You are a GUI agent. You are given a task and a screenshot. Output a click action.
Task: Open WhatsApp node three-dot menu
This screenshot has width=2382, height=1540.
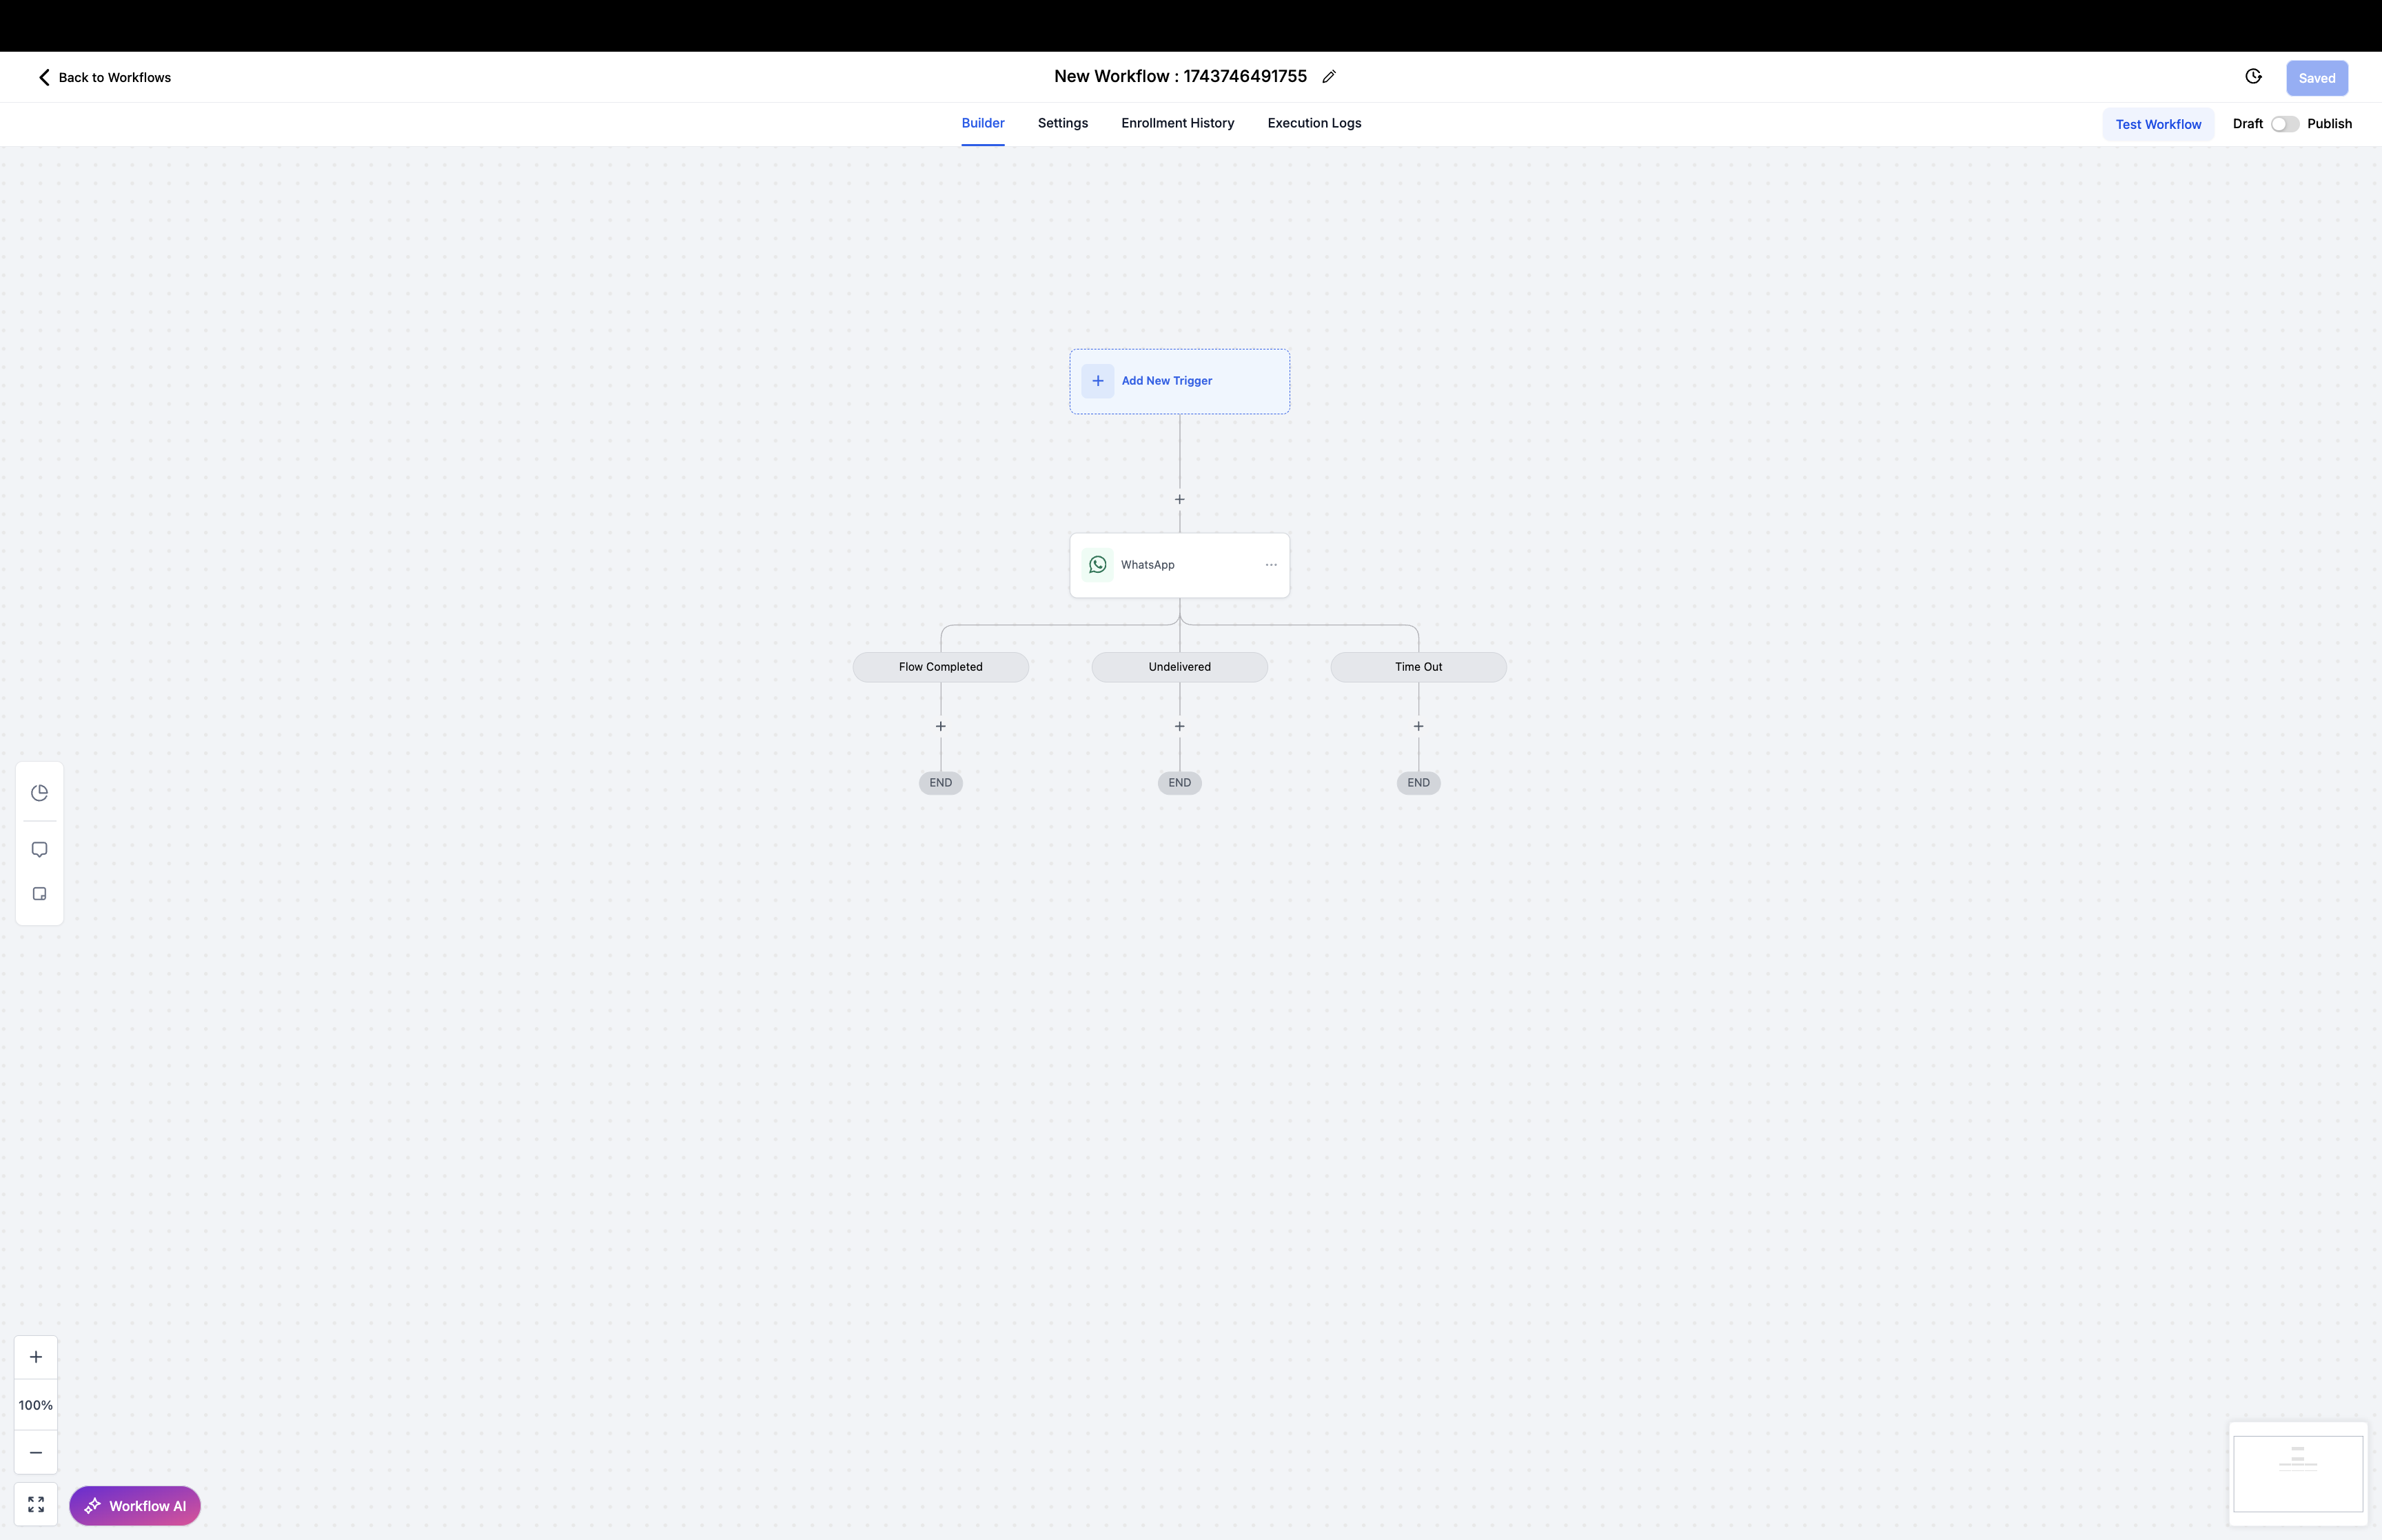(1270, 565)
